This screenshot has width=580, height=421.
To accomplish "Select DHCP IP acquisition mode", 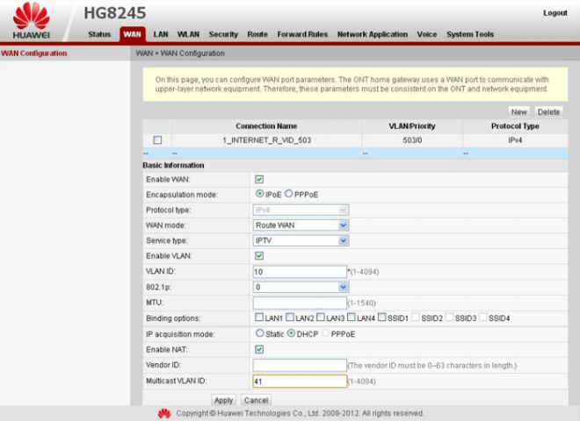I will pyautogui.click(x=291, y=333).
